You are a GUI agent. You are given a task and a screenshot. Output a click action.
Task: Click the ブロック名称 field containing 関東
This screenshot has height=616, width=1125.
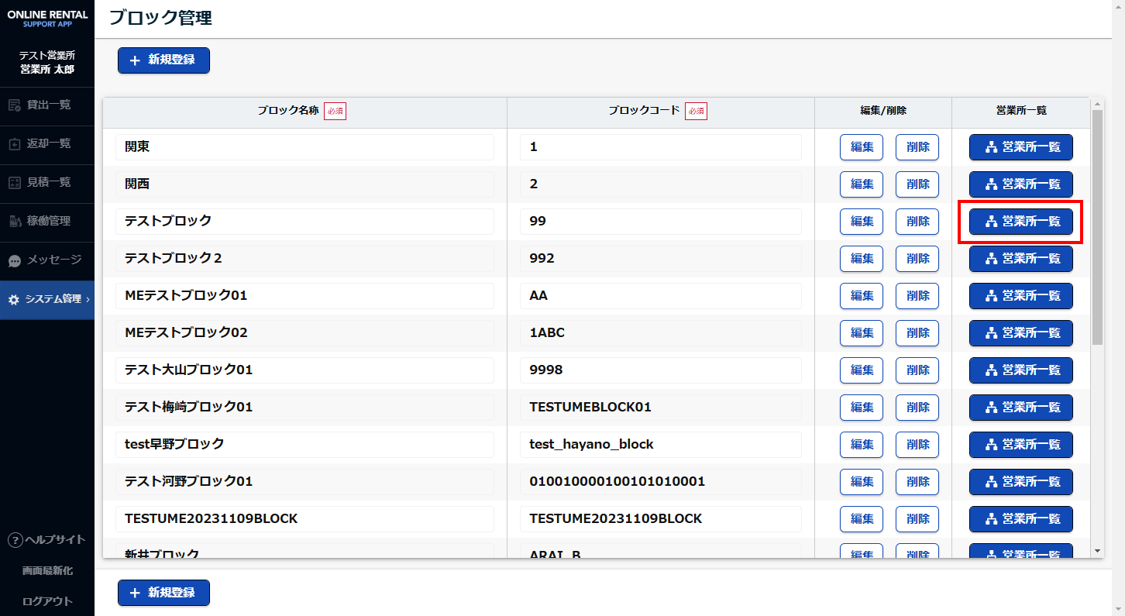(x=304, y=147)
